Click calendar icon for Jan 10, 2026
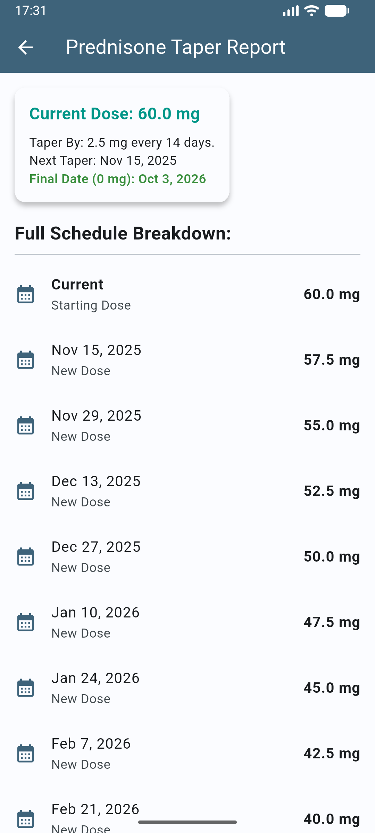This screenshot has width=375, height=833. point(25,622)
